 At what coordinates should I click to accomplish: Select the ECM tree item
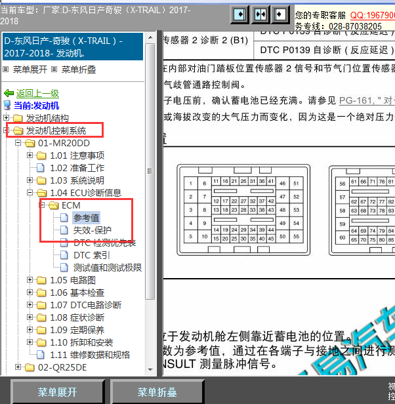(x=71, y=205)
